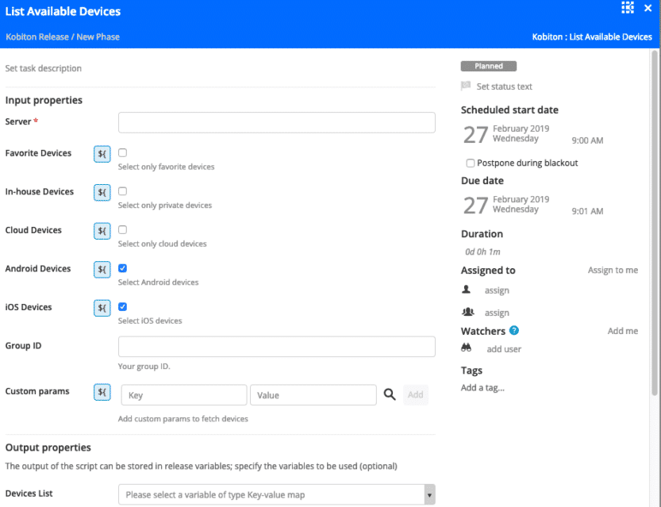This screenshot has width=661, height=507.
Task: Uncheck the Android Devices checkbox
Action: [x=123, y=268]
